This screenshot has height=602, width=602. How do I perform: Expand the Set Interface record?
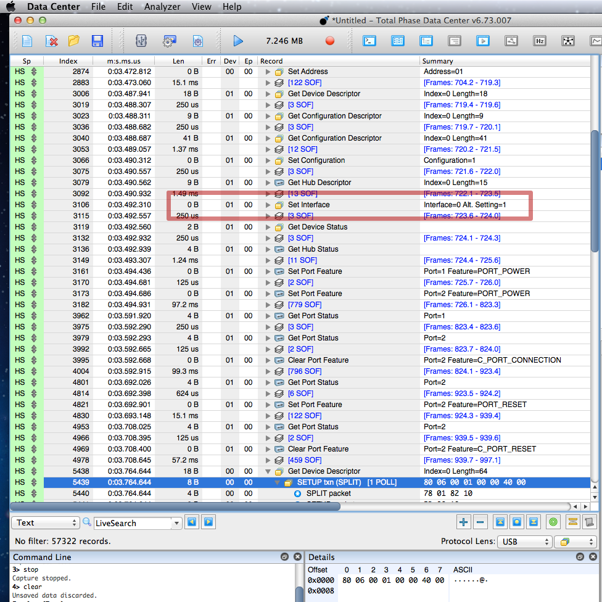click(268, 205)
